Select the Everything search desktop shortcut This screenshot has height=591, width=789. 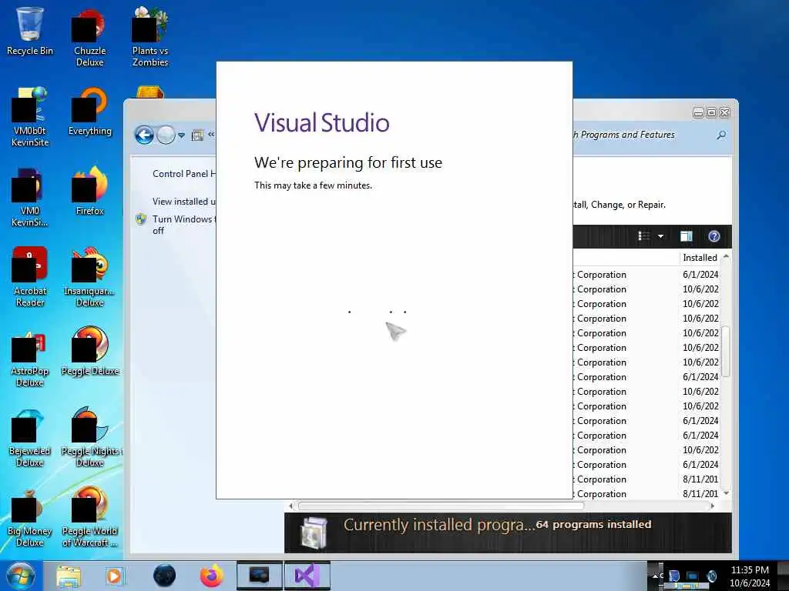click(89, 112)
